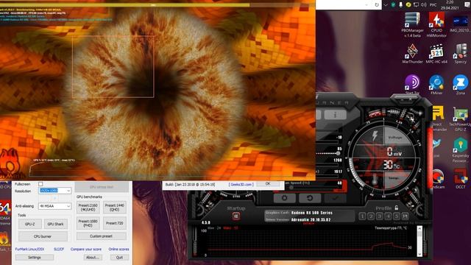Open MPC-HC x64 player shortcut
This screenshot has width=471, height=265.
coord(436,54)
